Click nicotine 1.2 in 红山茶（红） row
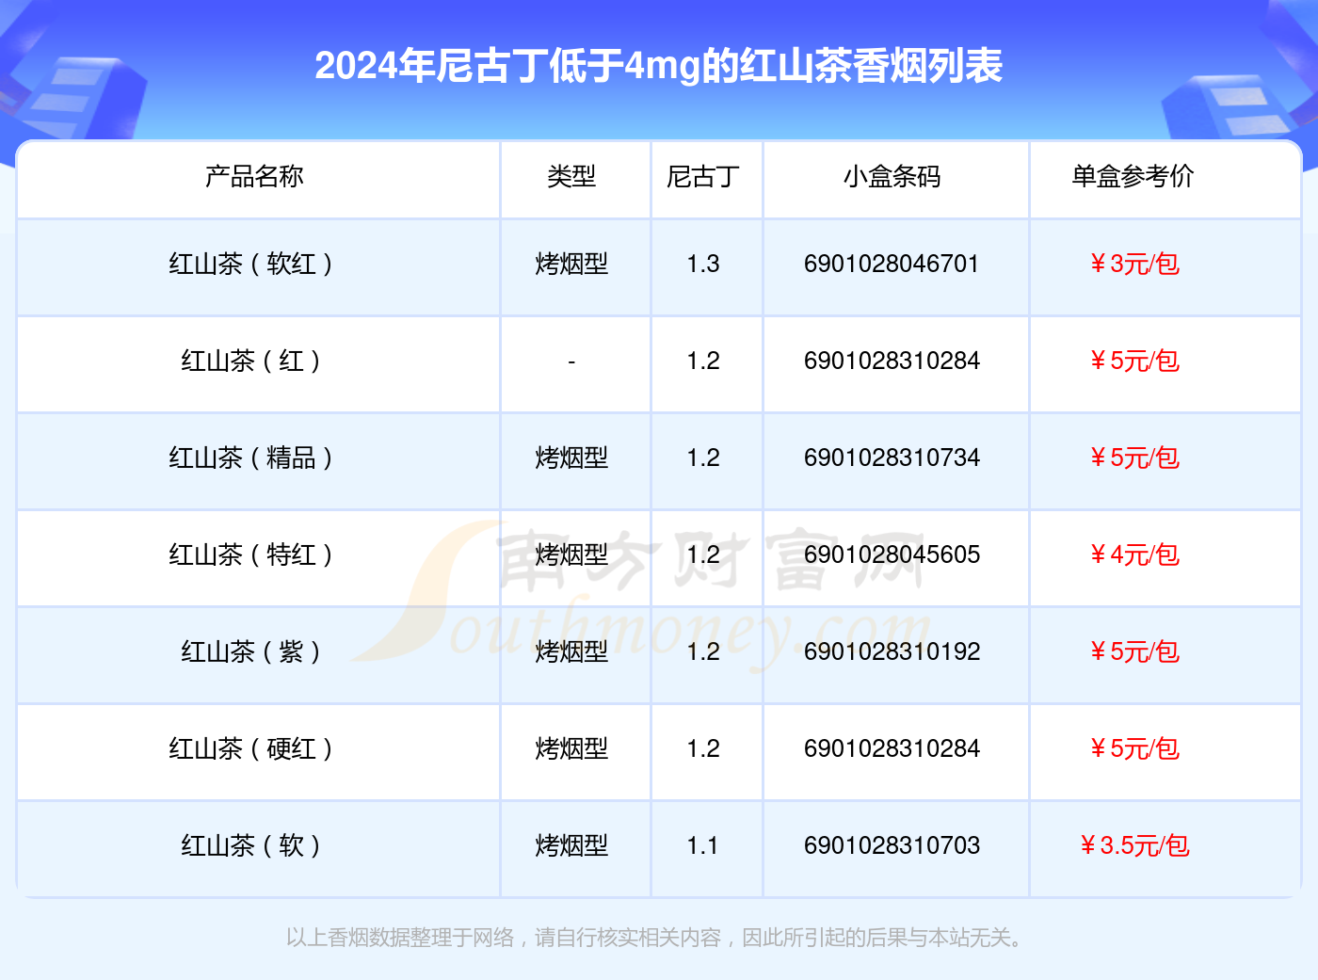Screen dimensions: 1318x980 (703, 361)
